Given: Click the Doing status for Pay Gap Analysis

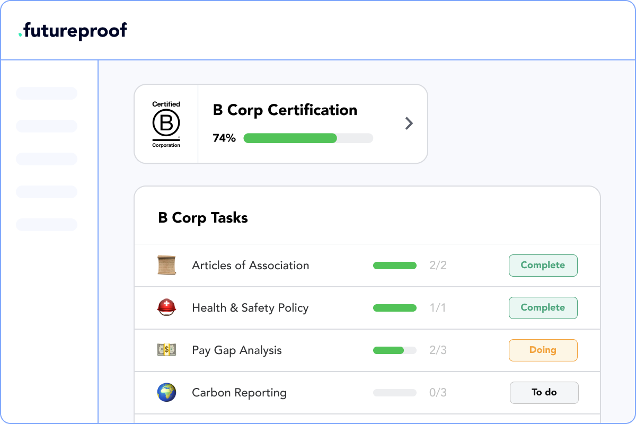Looking at the screenshot, I should pos(543,350).
